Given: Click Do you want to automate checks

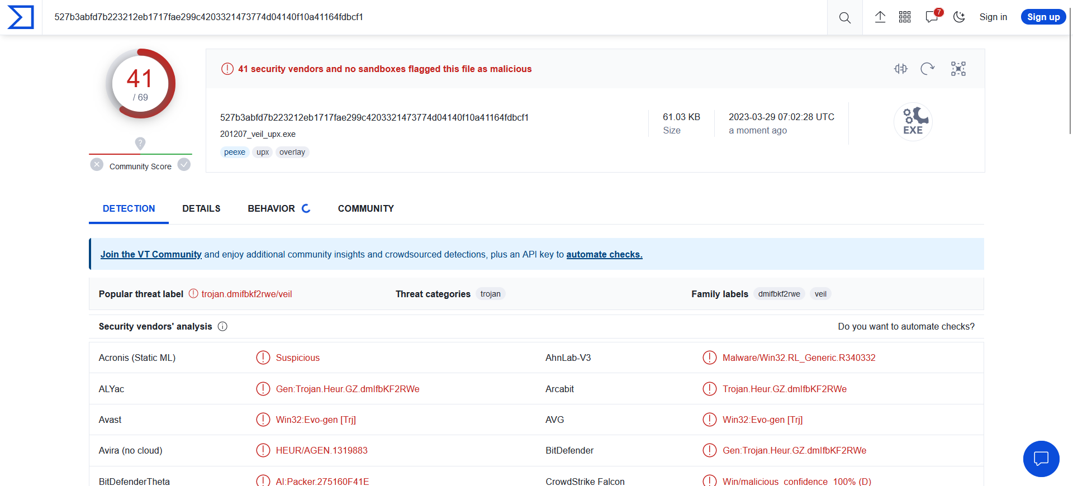Looking at the screenshot, I should coord(906,327).
